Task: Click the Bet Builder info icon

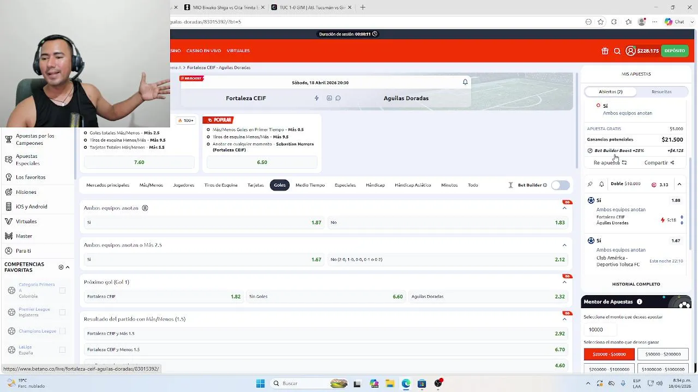Action: 545,185
